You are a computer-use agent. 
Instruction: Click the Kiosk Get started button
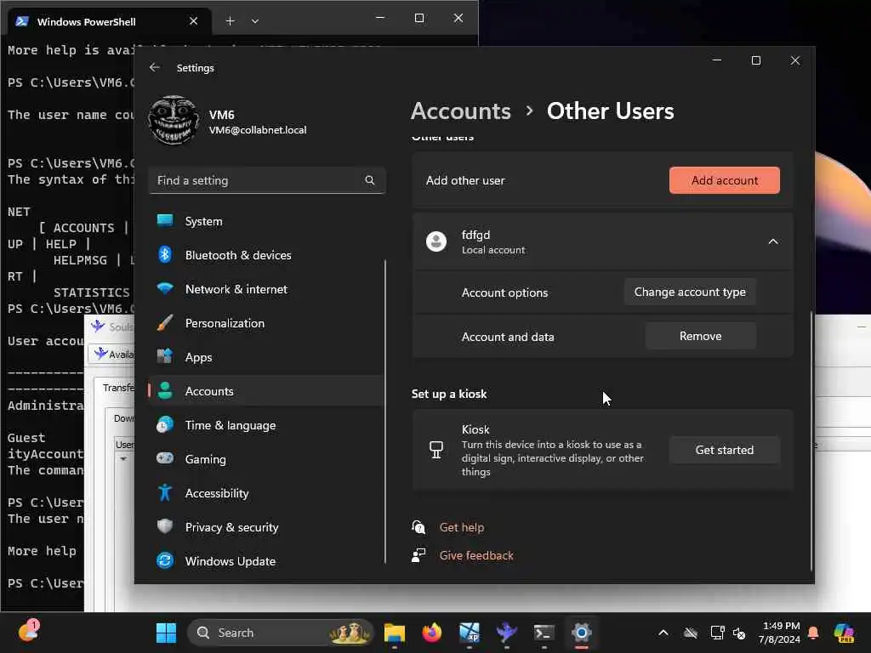coord(725,450)
